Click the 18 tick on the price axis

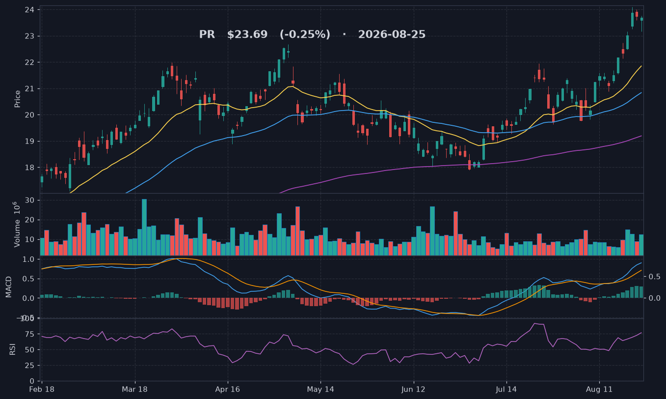[29, 168]
